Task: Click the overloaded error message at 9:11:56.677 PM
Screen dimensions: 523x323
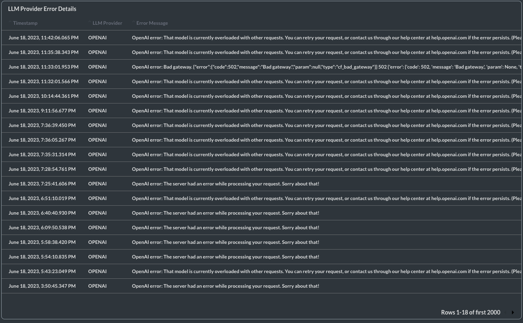Action: pyautogui.click(x=326, y=111)
